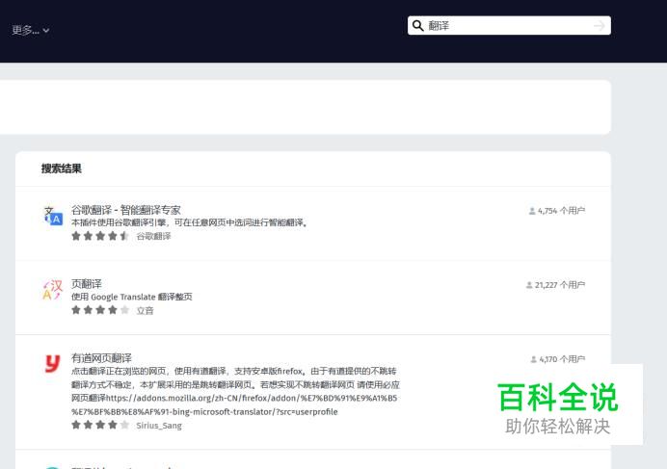Click the 谷歌翻译 description text line
Viewport: 667px width, 469px height.
(190, 222)
